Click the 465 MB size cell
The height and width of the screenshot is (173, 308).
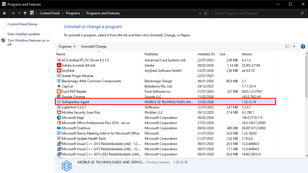(x=232, y=128)
